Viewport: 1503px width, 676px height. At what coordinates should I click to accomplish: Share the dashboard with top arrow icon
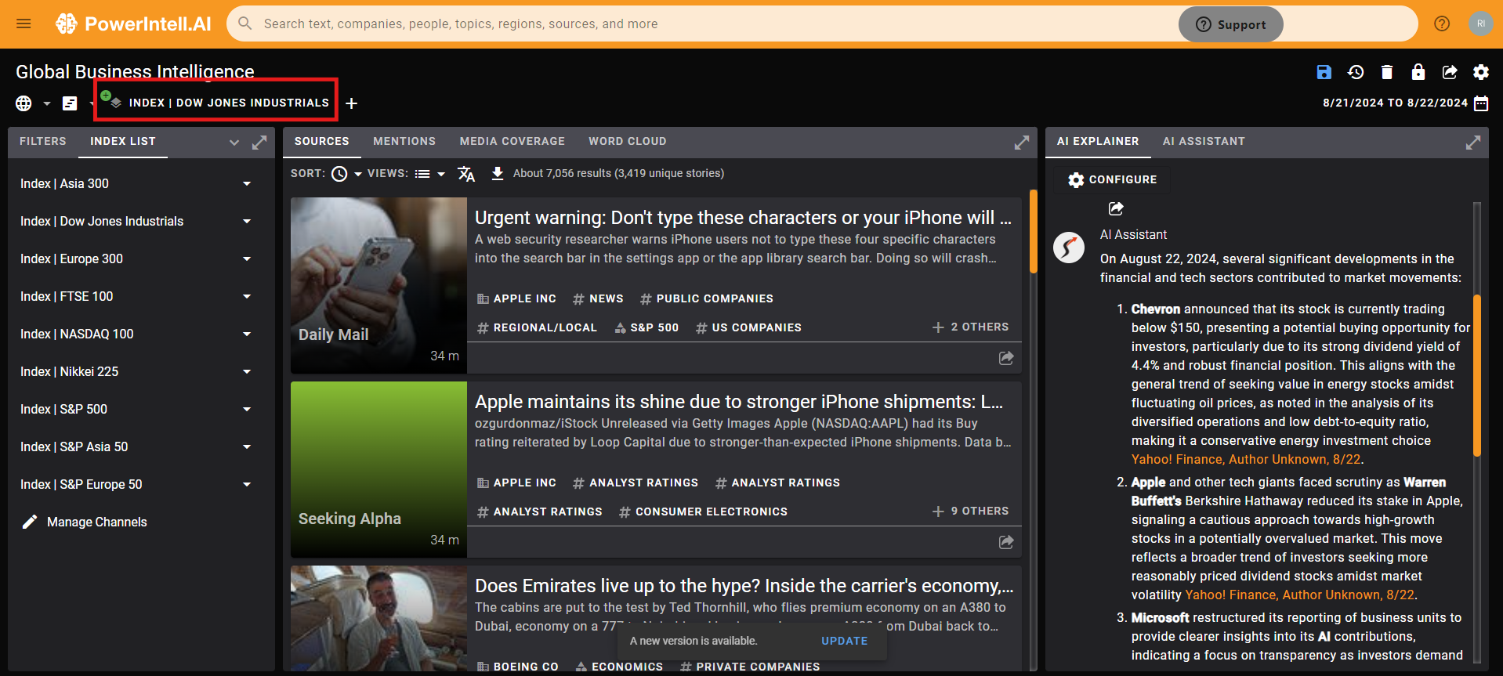(1450, 72)
